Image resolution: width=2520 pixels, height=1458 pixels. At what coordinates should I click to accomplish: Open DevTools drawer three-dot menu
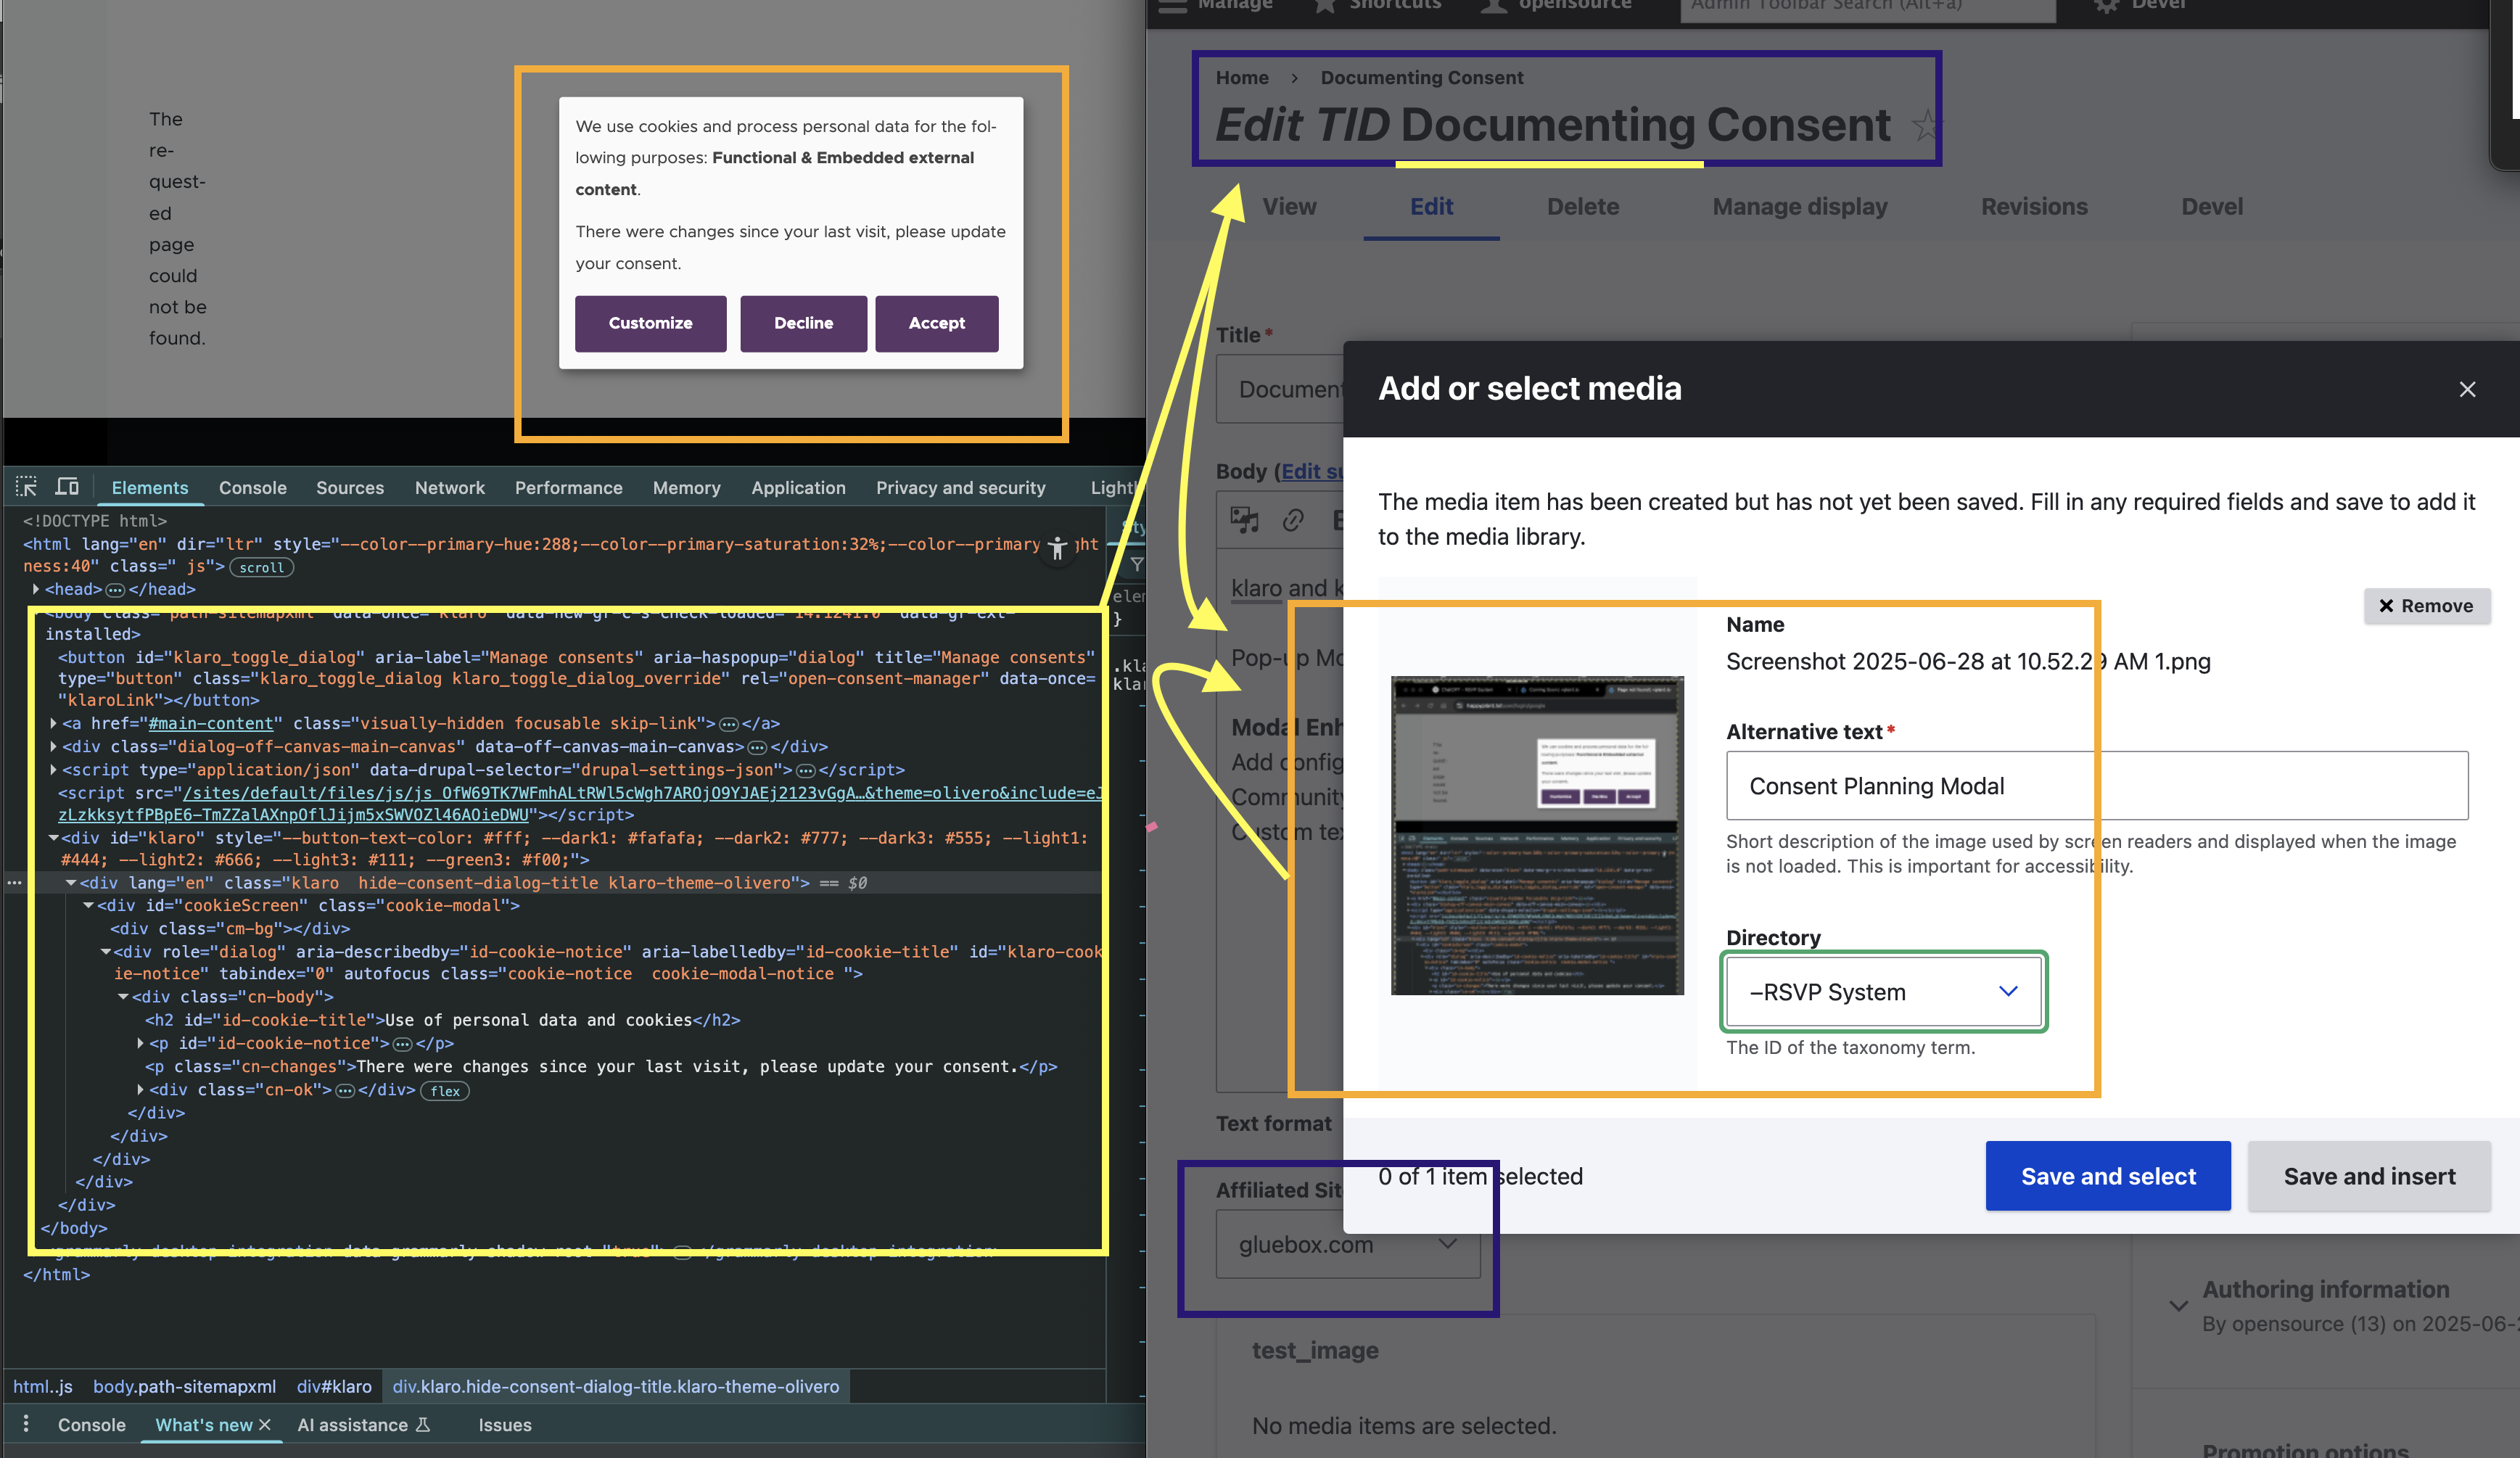[26, 1424]
